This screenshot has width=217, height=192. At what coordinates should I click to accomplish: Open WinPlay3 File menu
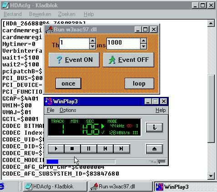[50, 110]
